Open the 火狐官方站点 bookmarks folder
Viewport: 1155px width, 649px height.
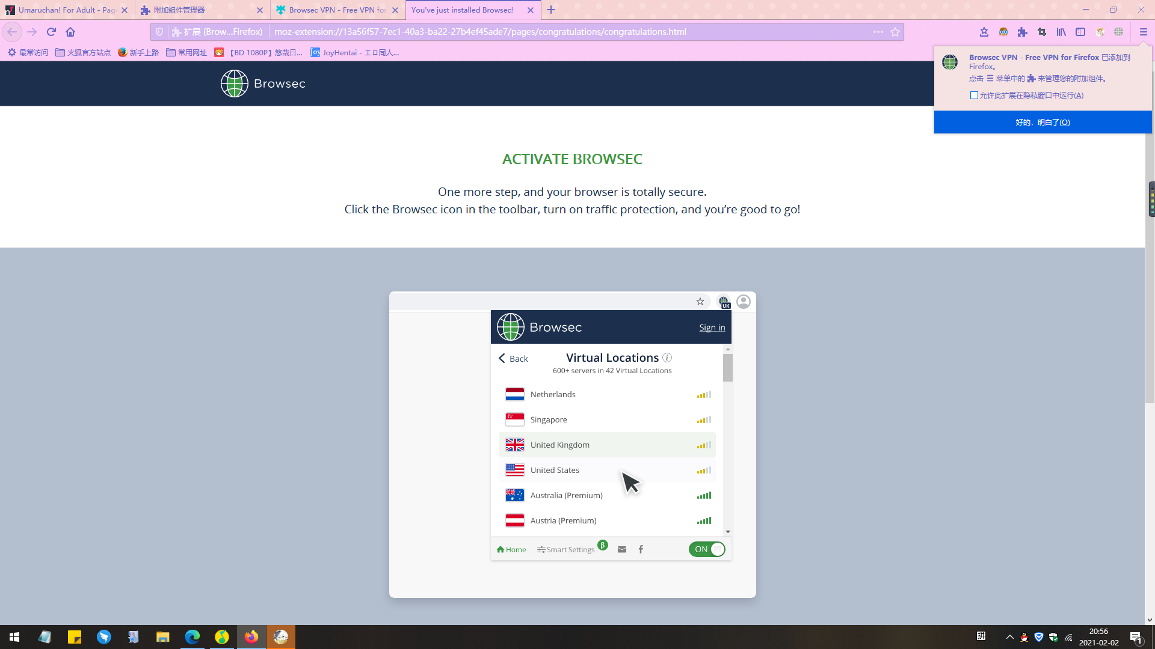point(83,52)
